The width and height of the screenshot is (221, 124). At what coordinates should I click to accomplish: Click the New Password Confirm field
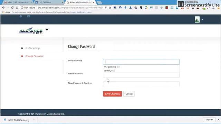141,84
